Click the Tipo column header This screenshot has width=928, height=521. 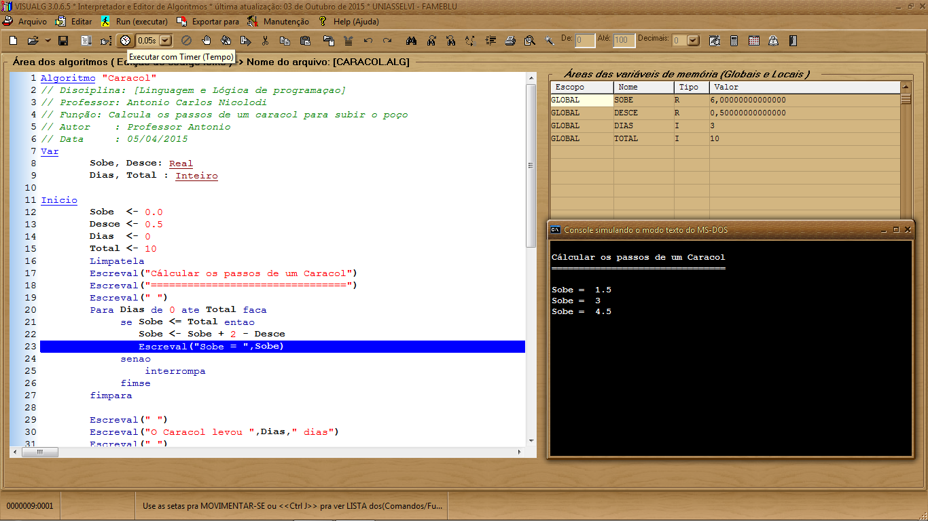(692, 87)
